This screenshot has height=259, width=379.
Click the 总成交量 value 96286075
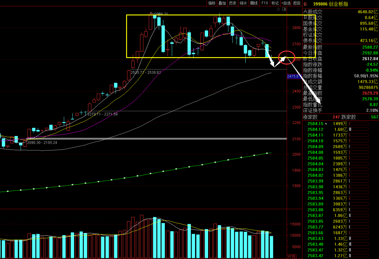pos(368,88)
